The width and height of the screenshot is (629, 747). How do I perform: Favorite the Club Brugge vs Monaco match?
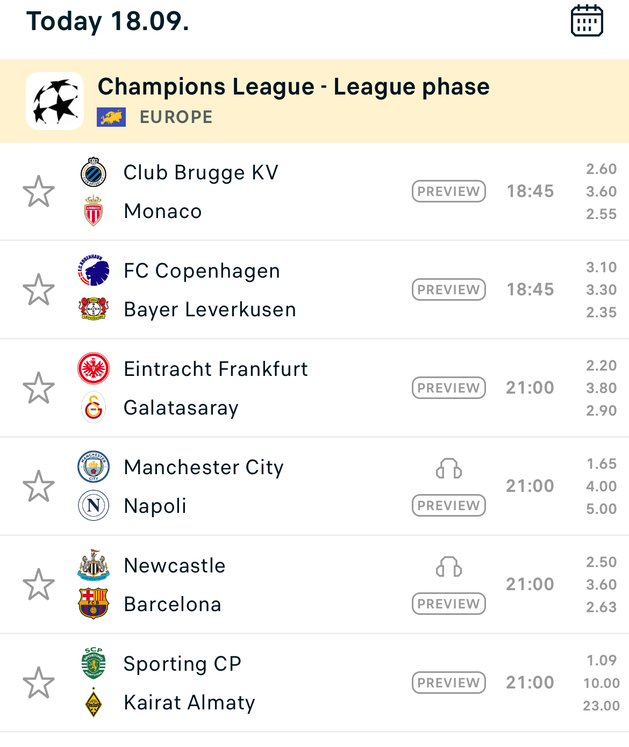point(39,192)
